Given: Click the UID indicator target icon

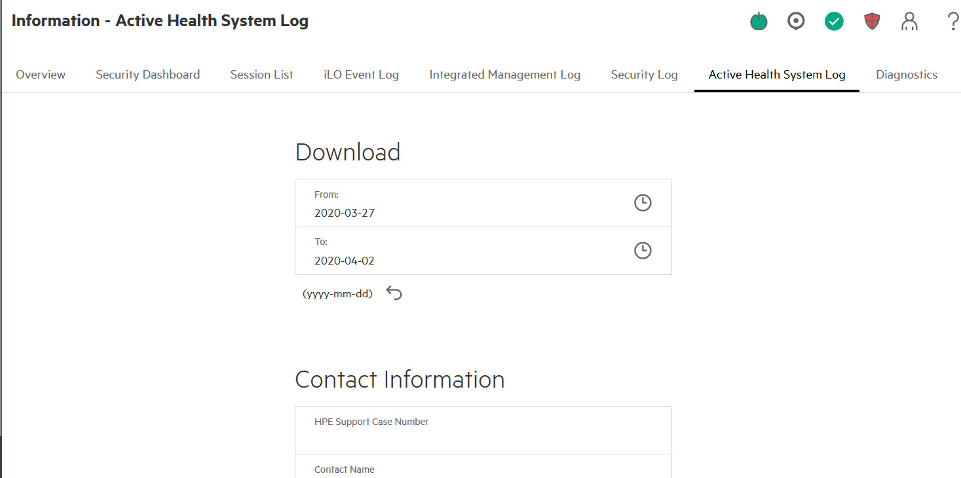Looking at the screenshot, I should [x=796, y=22].
